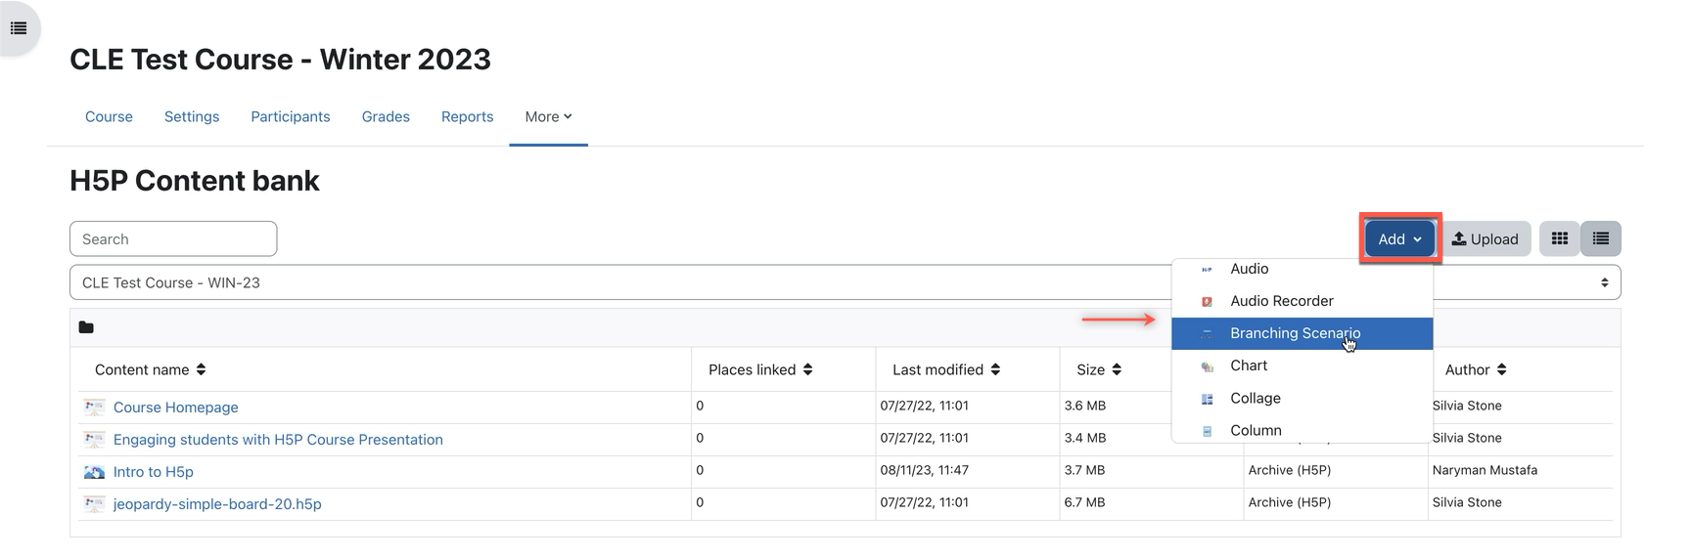Click the Search input field

(173, 239)
